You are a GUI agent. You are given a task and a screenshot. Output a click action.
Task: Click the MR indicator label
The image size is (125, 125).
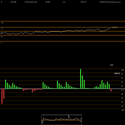(x=111, y=65)
